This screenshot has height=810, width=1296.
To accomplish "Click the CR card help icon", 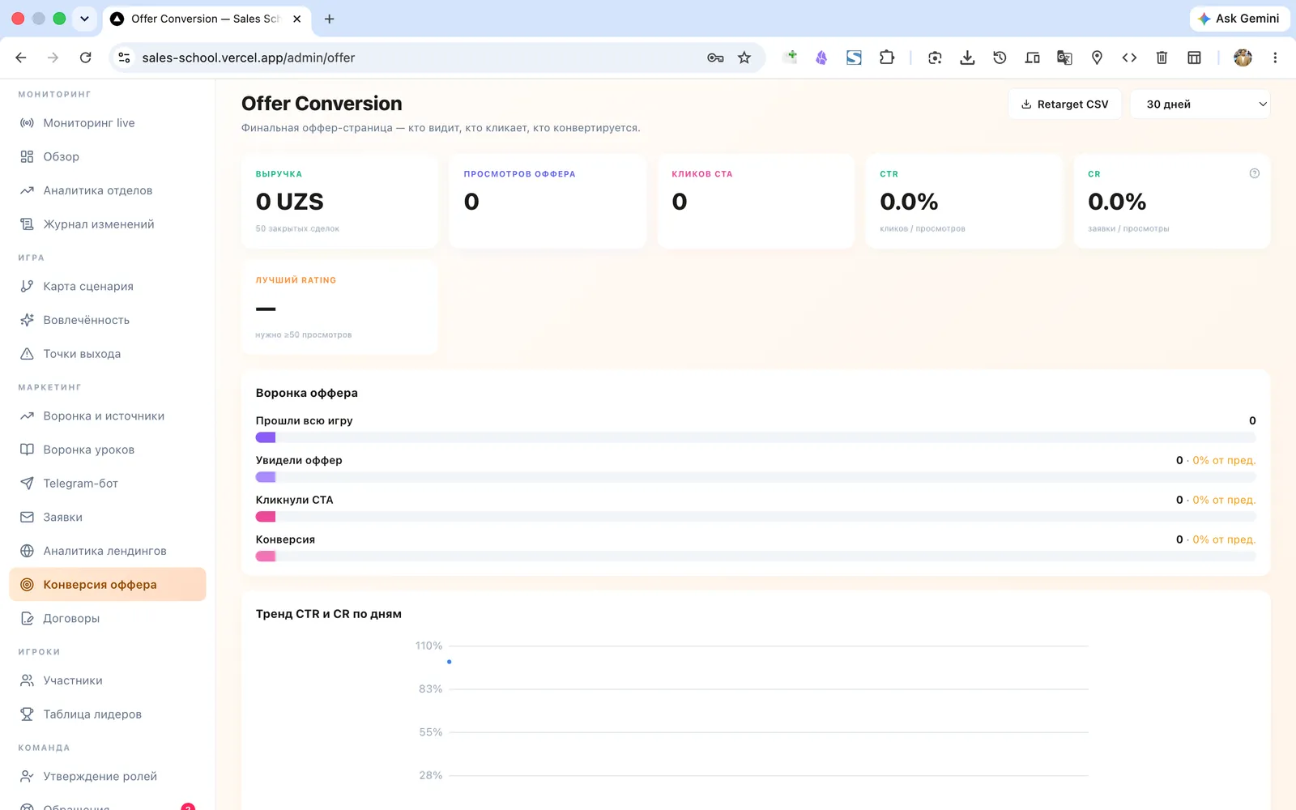I will click(x=1254, y=173).
